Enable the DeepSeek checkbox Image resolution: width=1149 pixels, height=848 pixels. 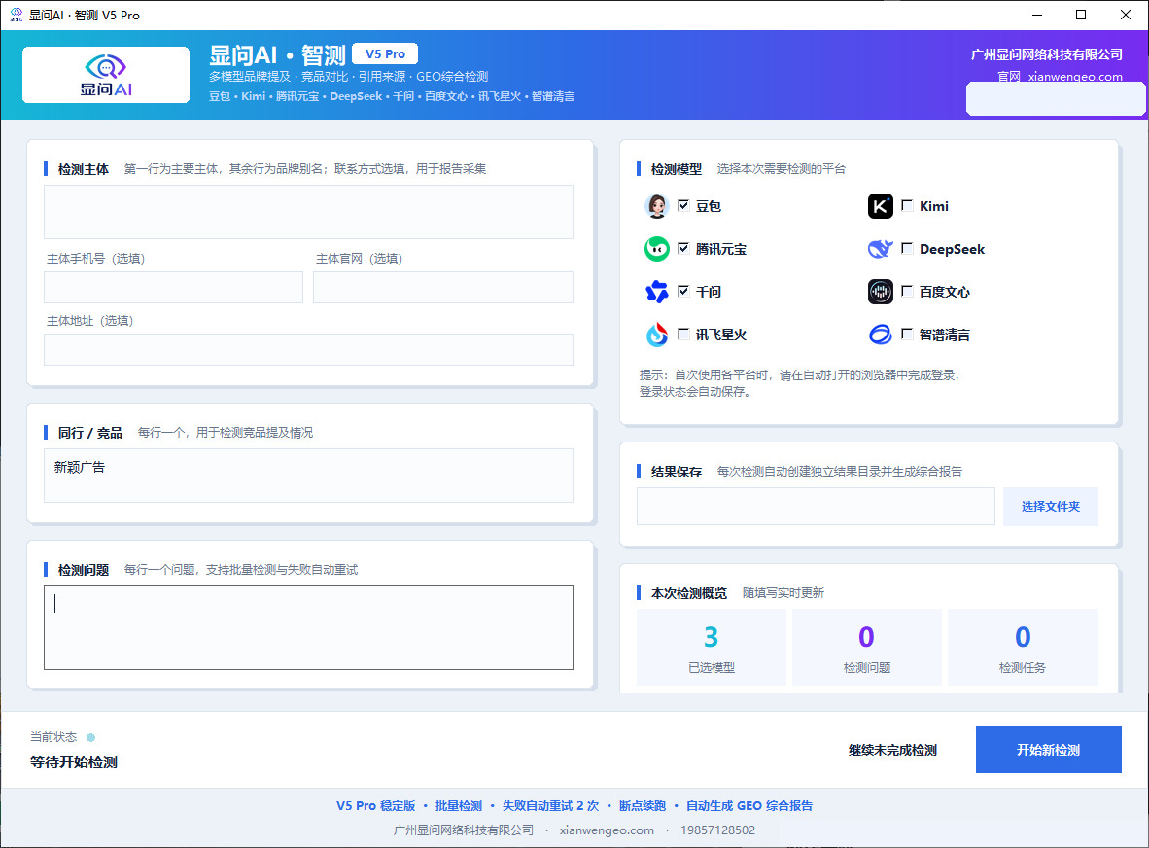click(906, 248)
